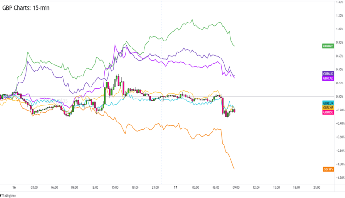Click the second 15:00 time axis label
The height and width of the screenshot is (198, 345).
click(x=276, y=188)
